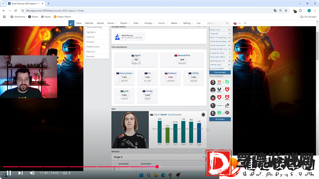Click the hltv.org address bar

[x=146, y=11]
